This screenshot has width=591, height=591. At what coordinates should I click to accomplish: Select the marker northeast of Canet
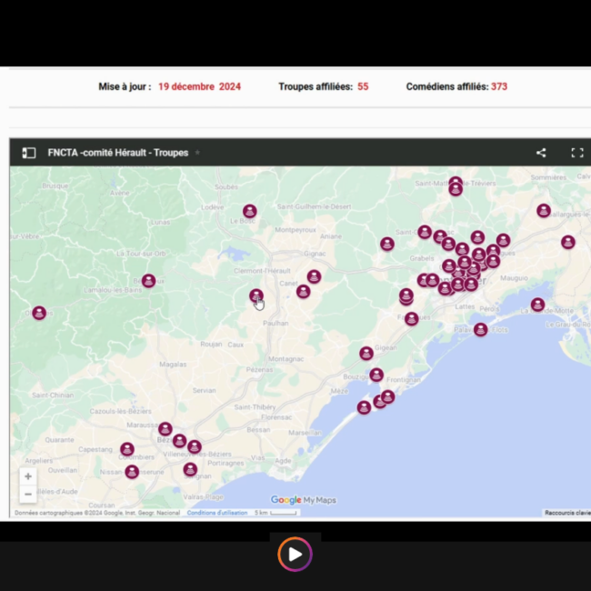[314, 276]
